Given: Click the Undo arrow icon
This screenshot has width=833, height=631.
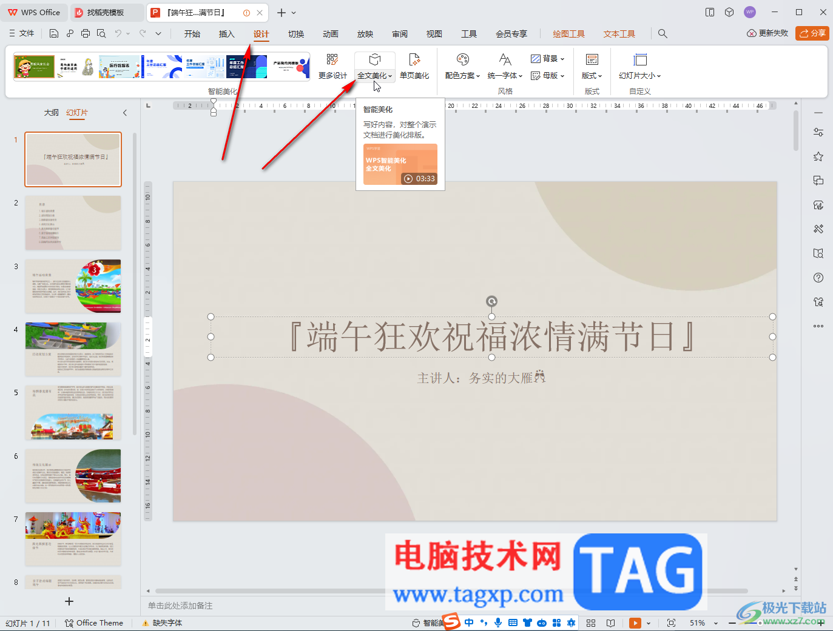Looking at the screenshot, I should coord(118,34).
